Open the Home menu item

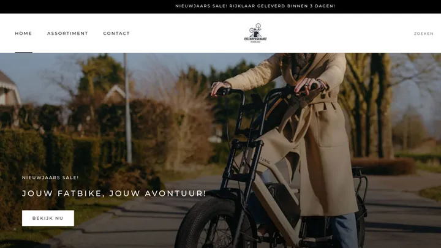coord(24,33)
